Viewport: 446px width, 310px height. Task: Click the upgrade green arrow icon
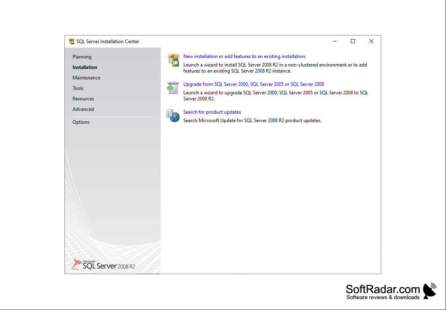click(x=173, y=87)
